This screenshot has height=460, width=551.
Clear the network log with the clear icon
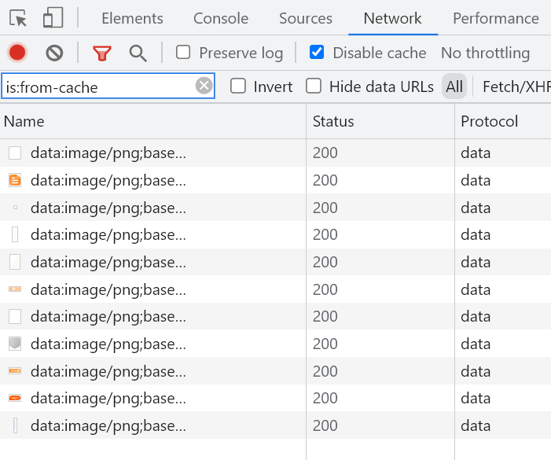tap(54, 53)
